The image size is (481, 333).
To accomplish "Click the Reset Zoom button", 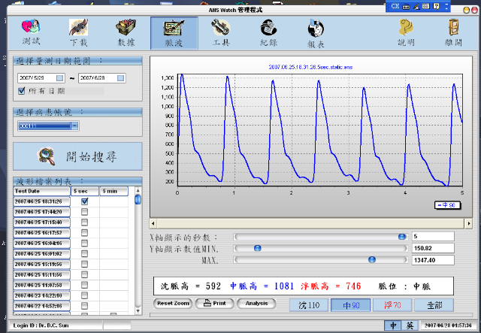I will pos(173,304).
